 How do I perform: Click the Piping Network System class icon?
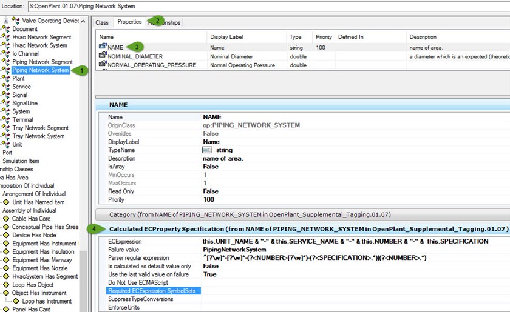(6, 70)
